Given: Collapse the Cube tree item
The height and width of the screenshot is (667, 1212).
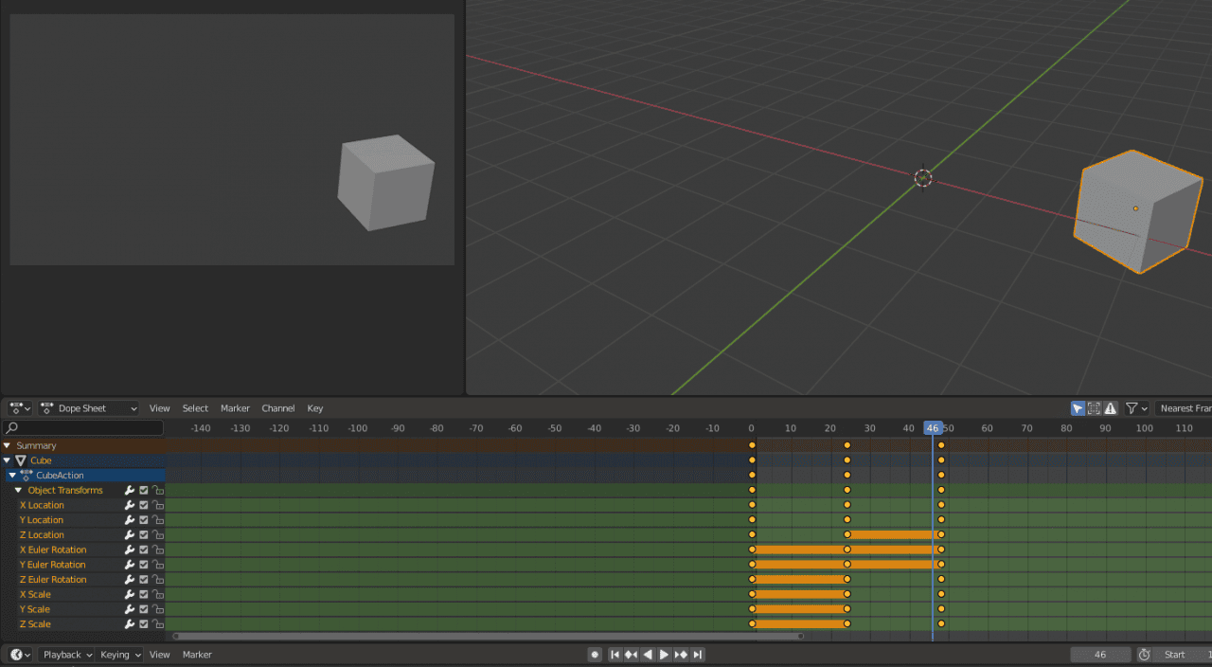Looking at the screenshot, I should [x=8, y=460].
